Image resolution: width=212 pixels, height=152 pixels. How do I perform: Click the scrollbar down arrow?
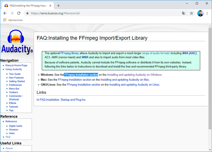tap(210, 150)
